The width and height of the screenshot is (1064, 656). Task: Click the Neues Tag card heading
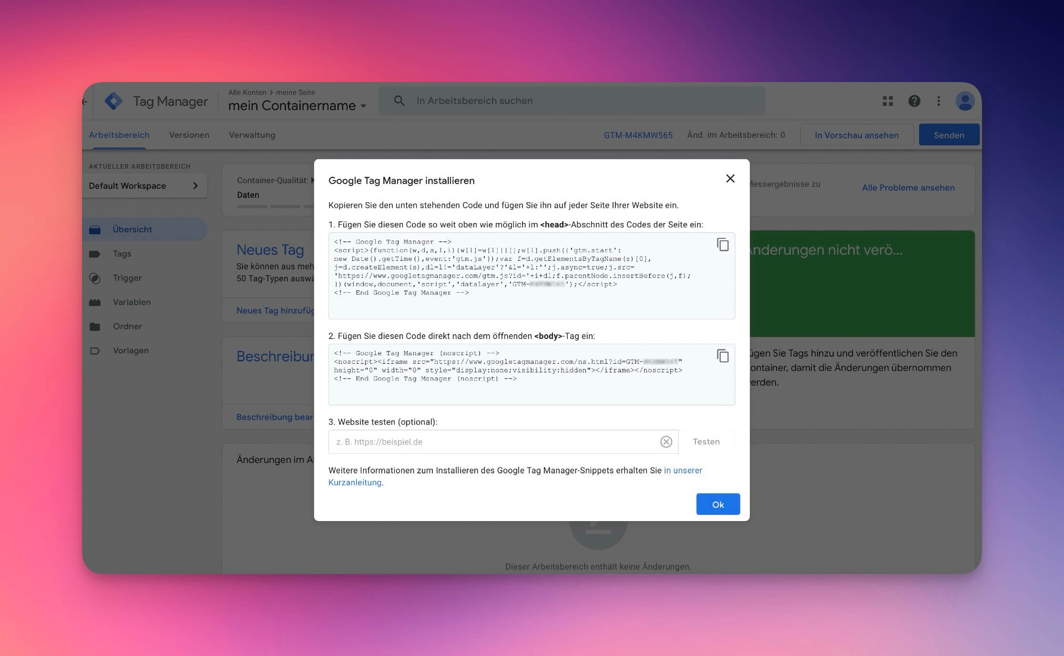[x=270, y=250]
